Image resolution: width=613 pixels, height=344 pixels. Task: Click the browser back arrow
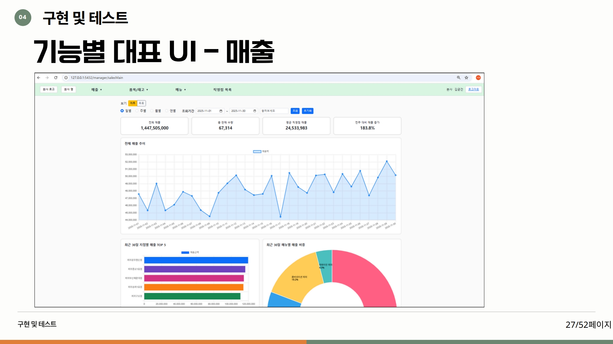point(39,78)
